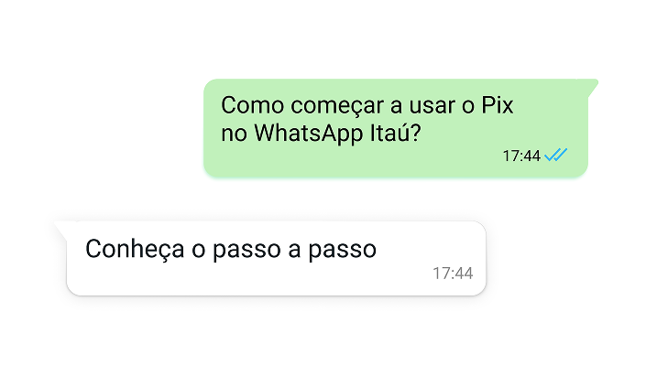Click the word "Pix" in the sent message
The width and height of the screenshot is (646, 376).
click(x=498, y=105)
